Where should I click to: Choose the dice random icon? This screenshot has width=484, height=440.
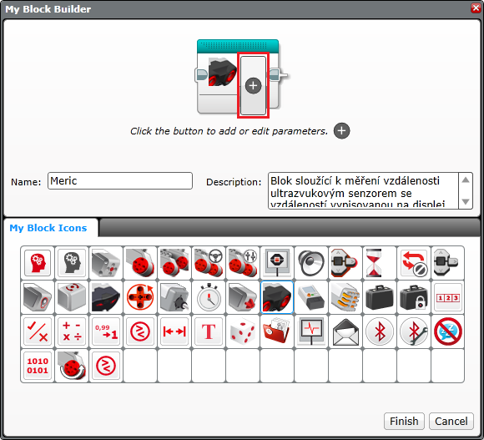click(x=243, y=331)
